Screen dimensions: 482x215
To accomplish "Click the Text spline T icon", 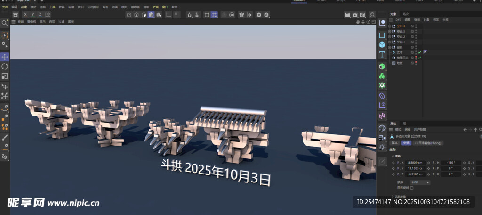I will [382, 55].
